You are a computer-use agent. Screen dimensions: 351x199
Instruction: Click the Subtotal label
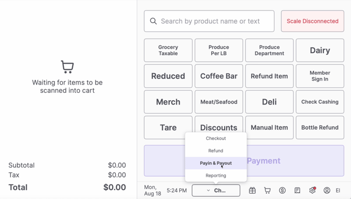[x=21, y=165]
